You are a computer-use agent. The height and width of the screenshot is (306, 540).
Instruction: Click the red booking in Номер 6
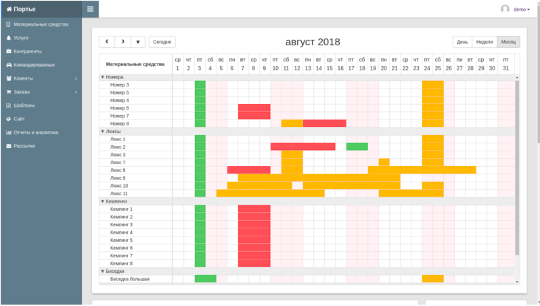coord(254,108)
